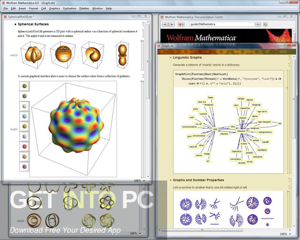
Task: Open the Window menu
Action: [x=98, y=9]
